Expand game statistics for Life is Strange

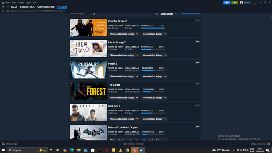tap(124, 55)
